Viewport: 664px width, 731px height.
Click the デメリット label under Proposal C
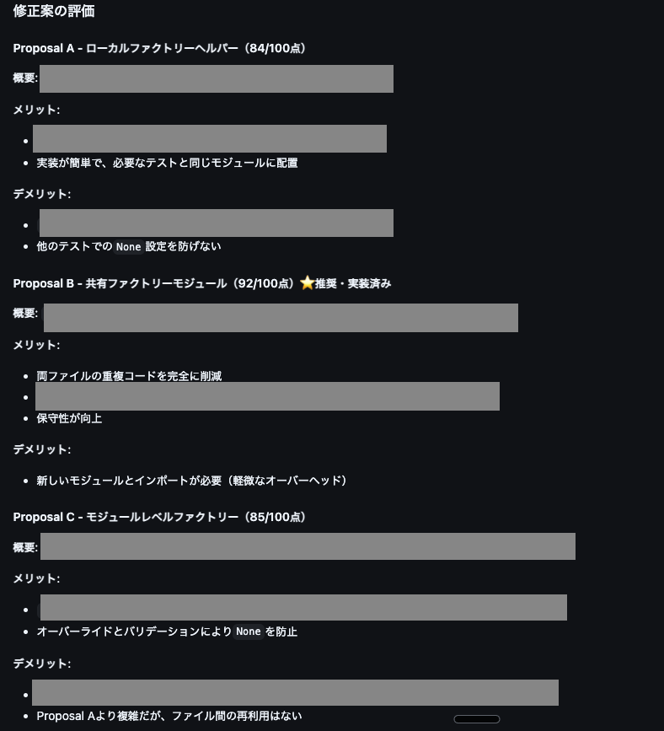click(x=41, y=664)
